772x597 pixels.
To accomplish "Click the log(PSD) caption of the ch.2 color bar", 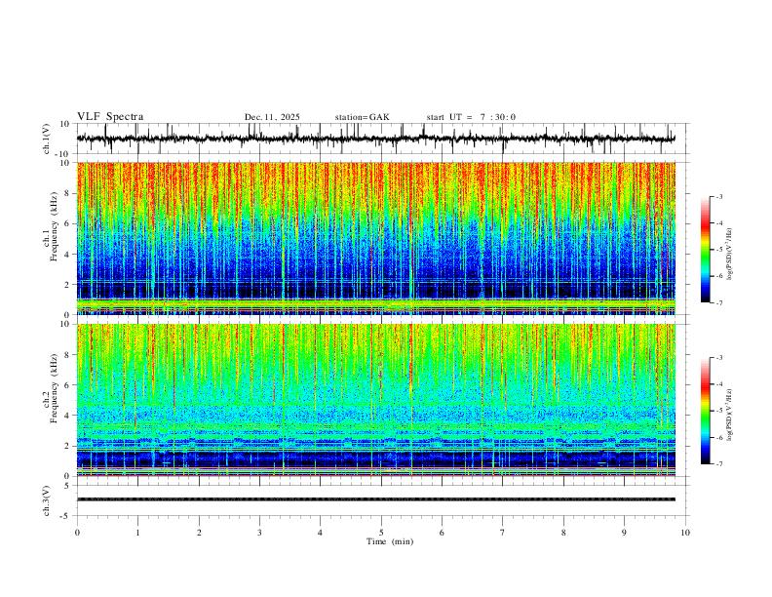I will 730,415.
